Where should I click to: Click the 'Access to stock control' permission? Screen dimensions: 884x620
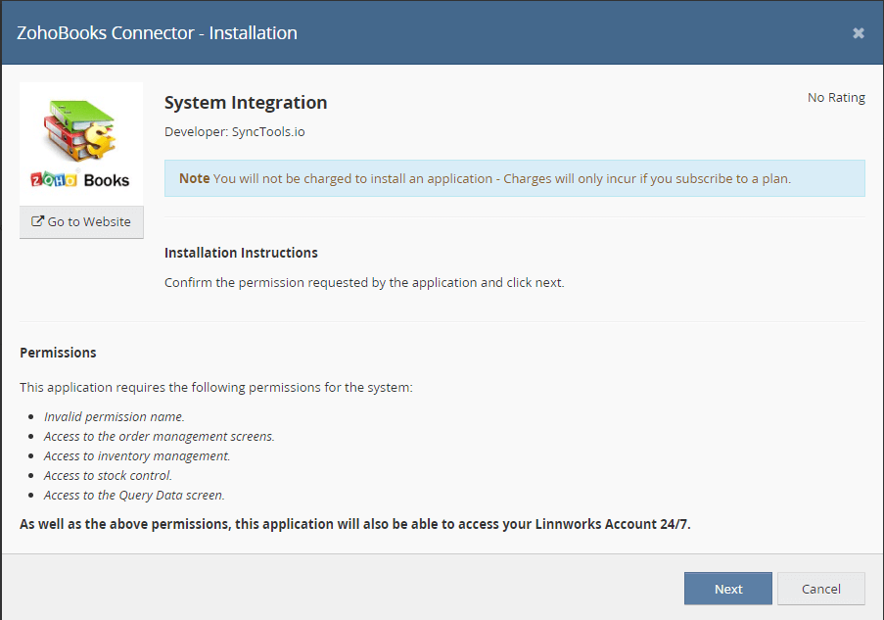point(108,475)
